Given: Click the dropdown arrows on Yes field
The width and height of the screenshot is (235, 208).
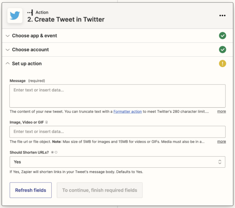Looking at the screenshot, I should click(x=220, y=162).
